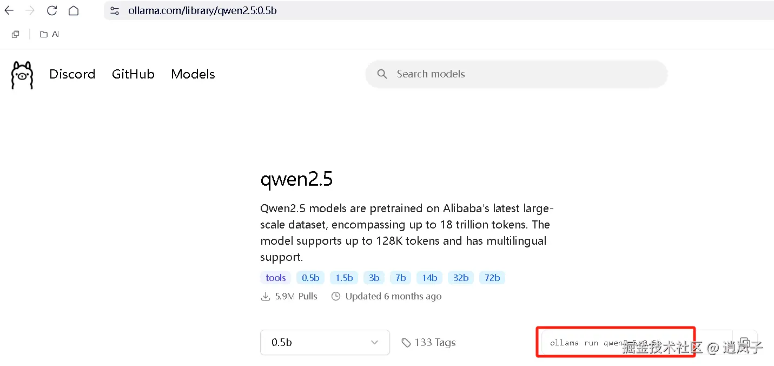
Task: View all 133 Tags
Action: 428,342
